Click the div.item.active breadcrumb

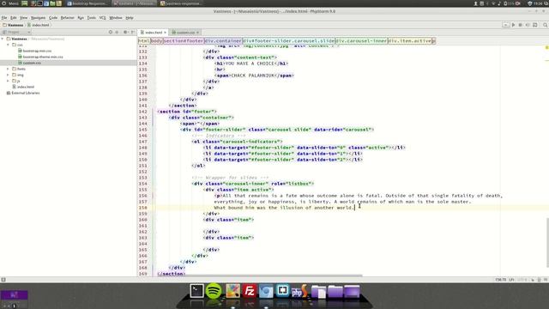tap(409, 40)
